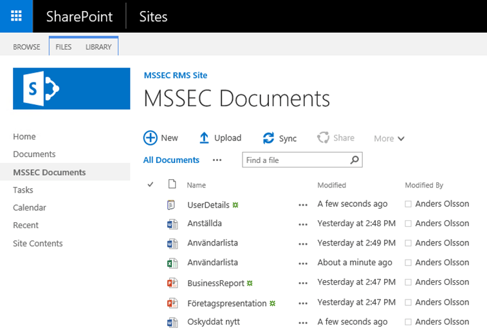The height and width of the screenshot is (335, 487).
Task: Open the app launcher waffle icon
Action: coord(17,16)
